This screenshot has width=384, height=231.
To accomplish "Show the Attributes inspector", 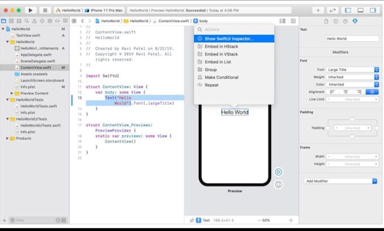I will point(355,21).
